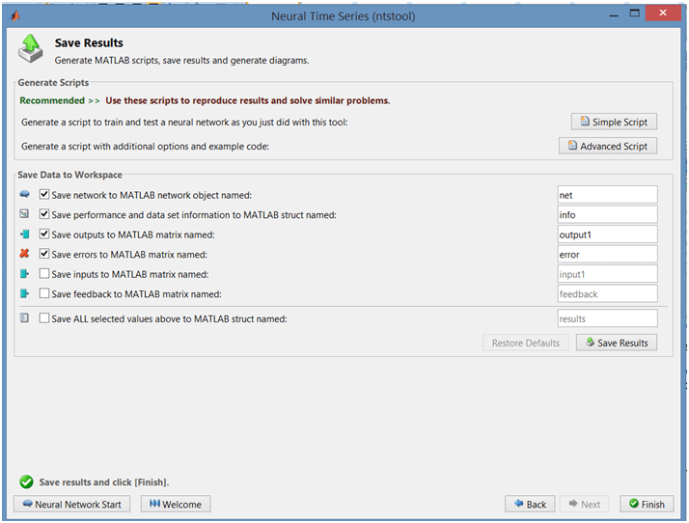Click the network object icon beside net
Viewport: 689px width, 523px height.
point(25,194)
